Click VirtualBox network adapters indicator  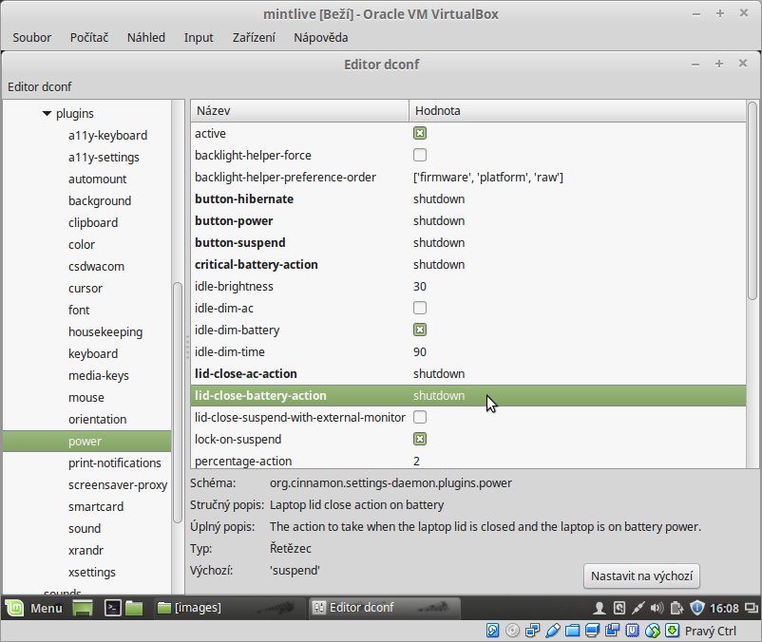(x=532, y=631)
